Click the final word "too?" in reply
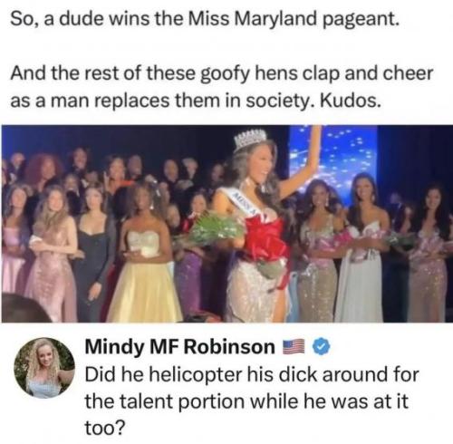 (104, 428)
